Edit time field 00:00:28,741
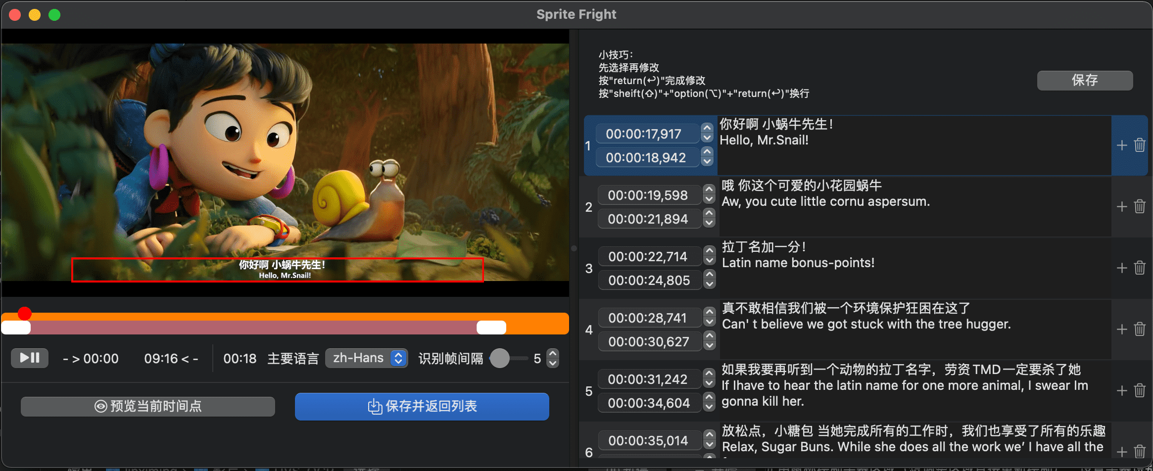Image resolution: width=1153 pixels, height=471 pixels. tap(650, 318)
